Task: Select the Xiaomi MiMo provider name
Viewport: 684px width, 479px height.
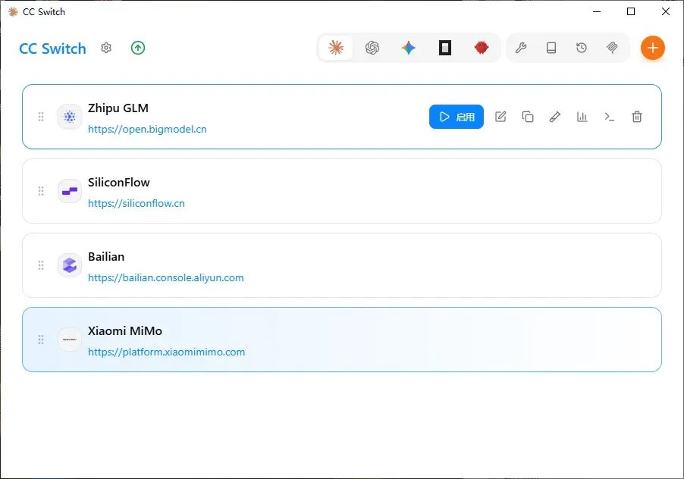Action: [125, 330]
